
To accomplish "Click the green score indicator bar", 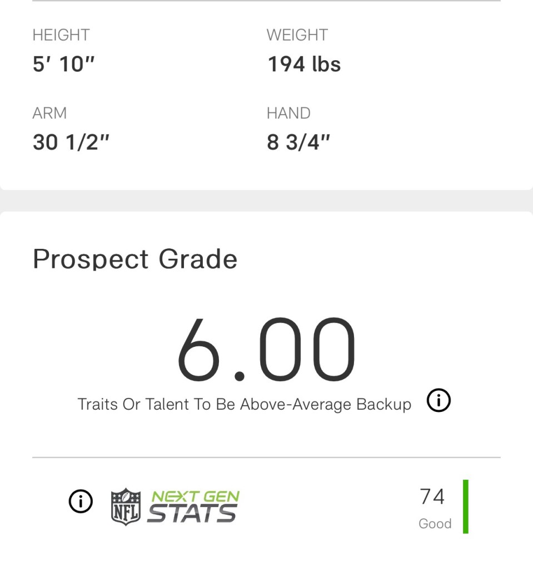I will 466,507.
